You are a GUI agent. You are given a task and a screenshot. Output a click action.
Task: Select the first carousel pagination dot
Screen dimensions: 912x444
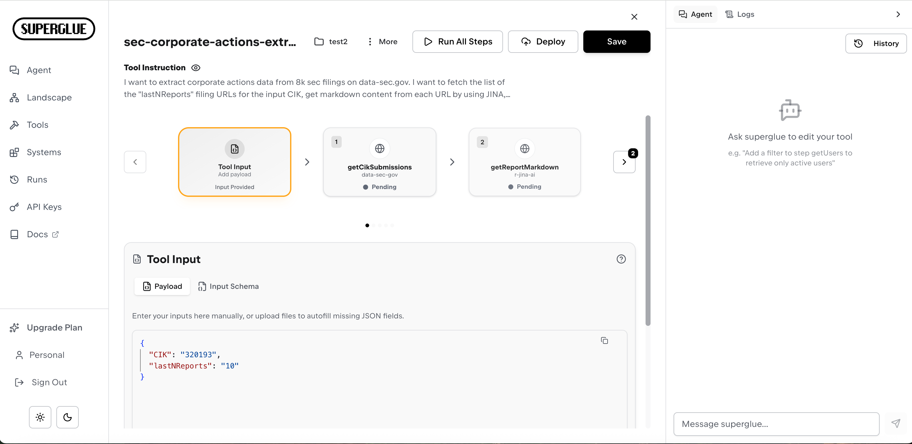coord(367,225)
